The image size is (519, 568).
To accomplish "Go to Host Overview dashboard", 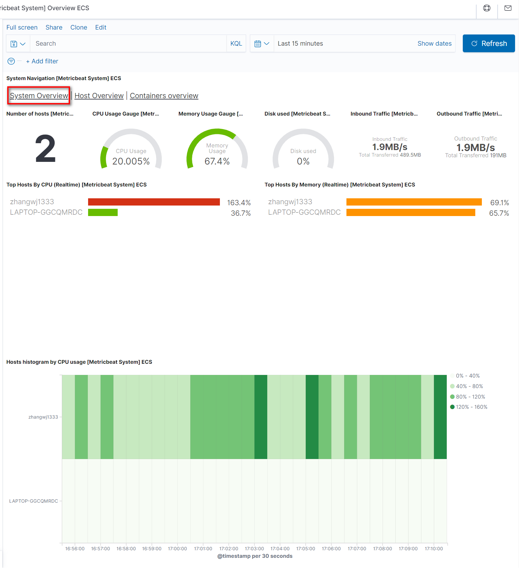I will pos(99,96).
